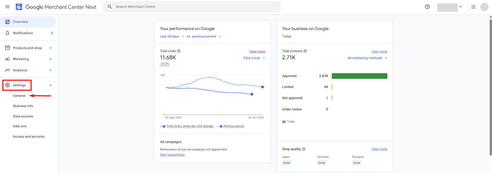Click the Total clicks info icon
492x173 pixels.
(x=179, y=51)
